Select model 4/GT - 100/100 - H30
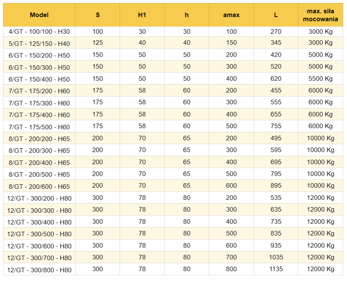This screenshot has height=281, width=347. [x=39, y=32]
